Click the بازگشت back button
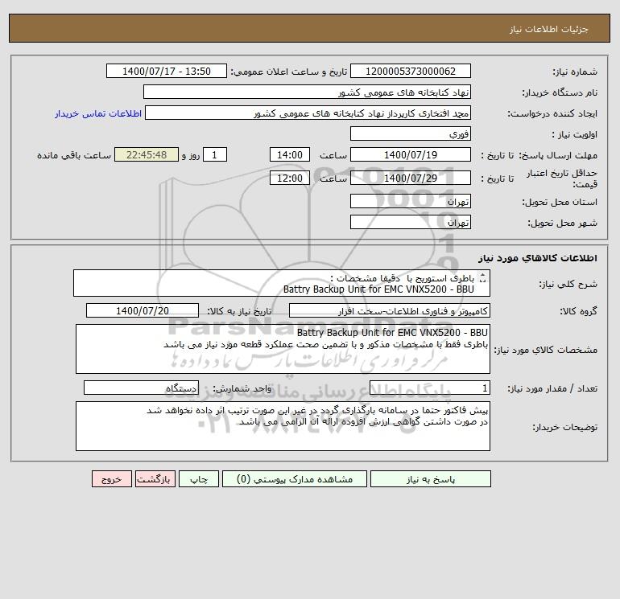The image size is (620, 599). coord(155,479)
